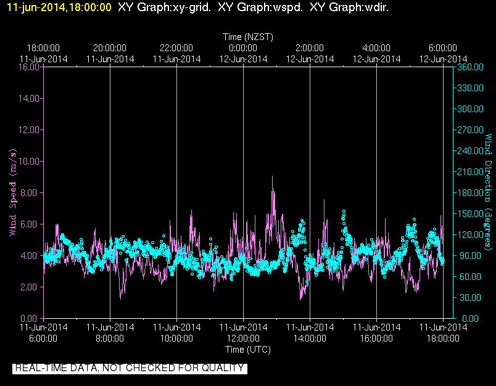Click the 330.00 wind direction tick label

click(x=470, y=88)
